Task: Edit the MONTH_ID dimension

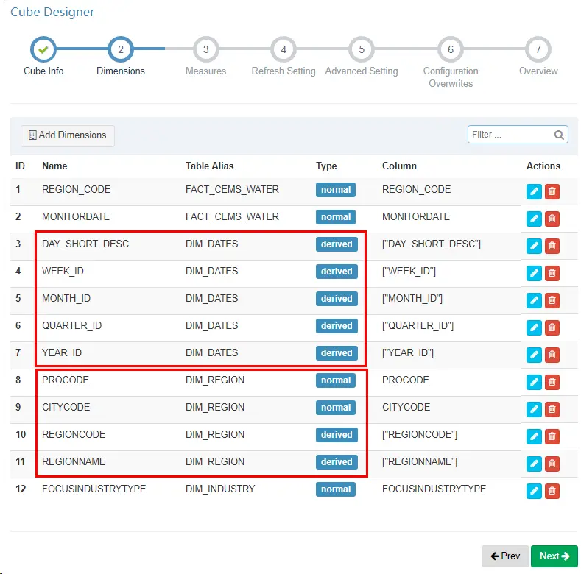Action: (534, 300)
